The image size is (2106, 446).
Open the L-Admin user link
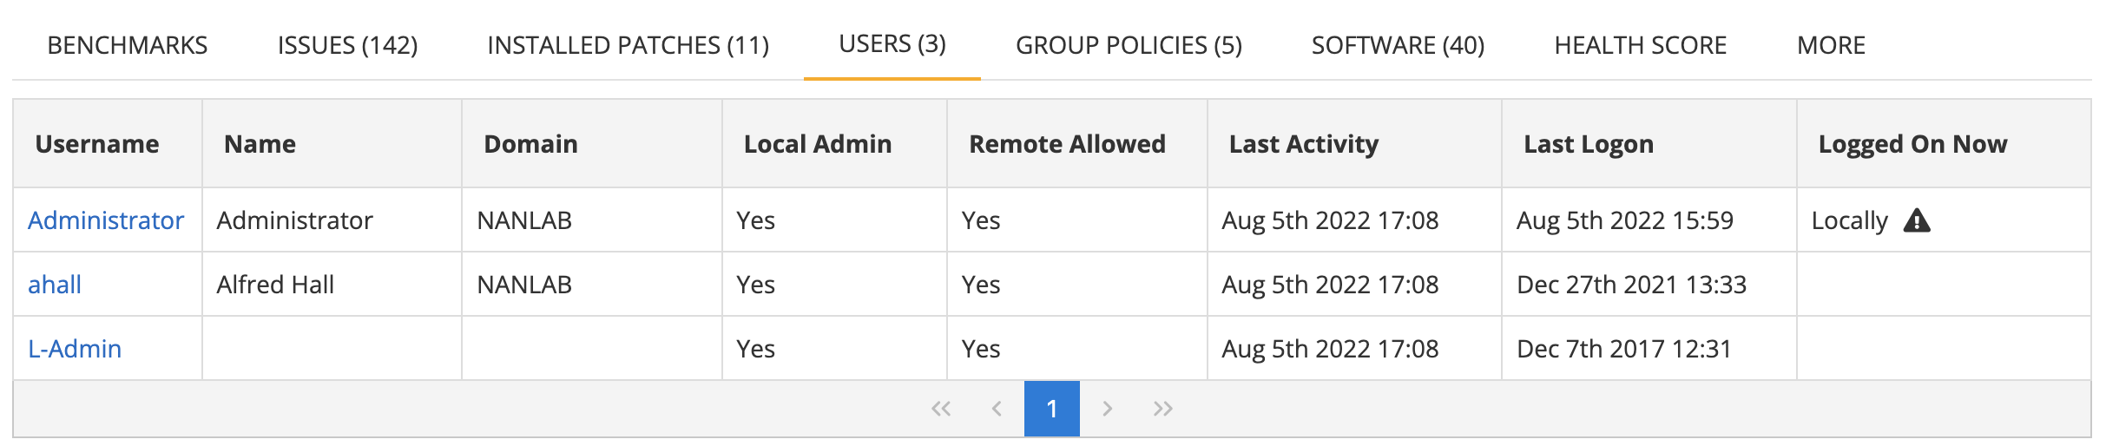[75, 349]
